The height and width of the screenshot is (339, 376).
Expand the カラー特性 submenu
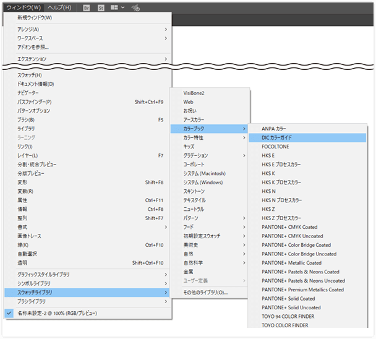tap(209, 137)
